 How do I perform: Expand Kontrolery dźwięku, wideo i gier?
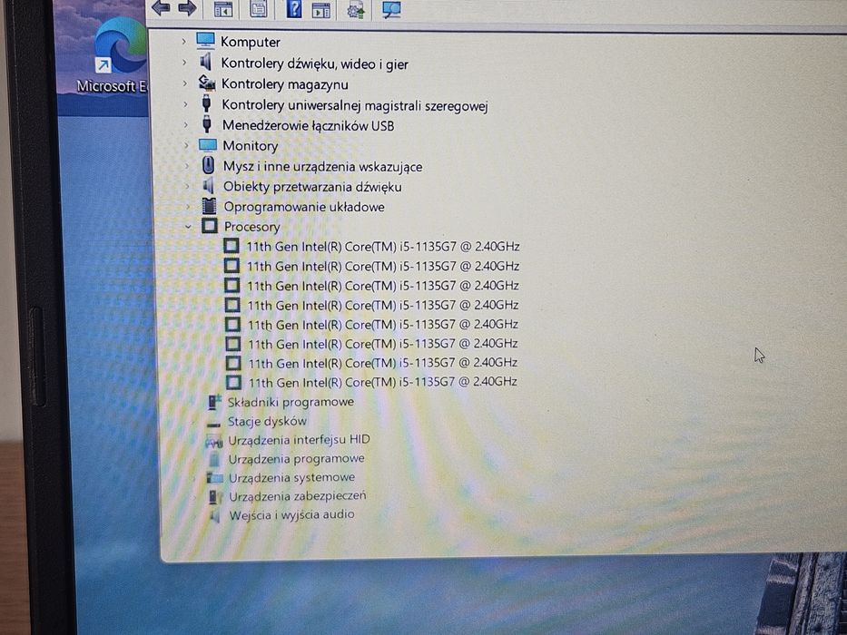[x=184, y=63]
